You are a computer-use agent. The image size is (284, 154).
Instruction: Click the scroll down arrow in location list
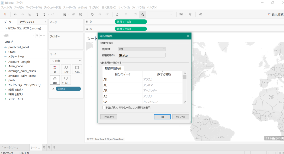pyautogui.click(x=185, y=102)
